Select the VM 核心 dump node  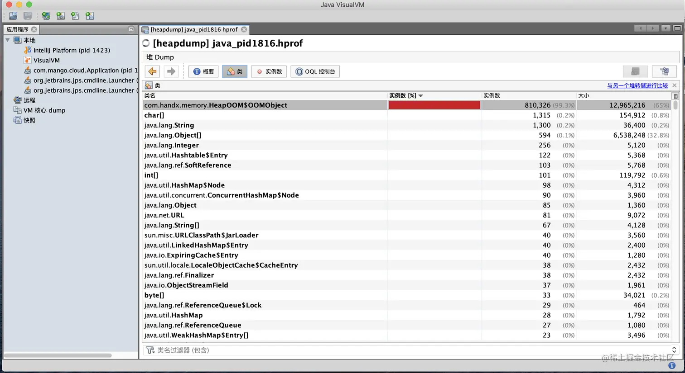(x=44, y=110)
